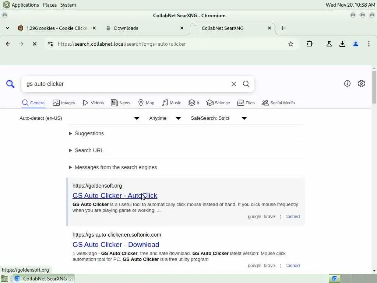Open the Extensions puzzle icon
Screen dimensions: 377x283
[309, 44]
